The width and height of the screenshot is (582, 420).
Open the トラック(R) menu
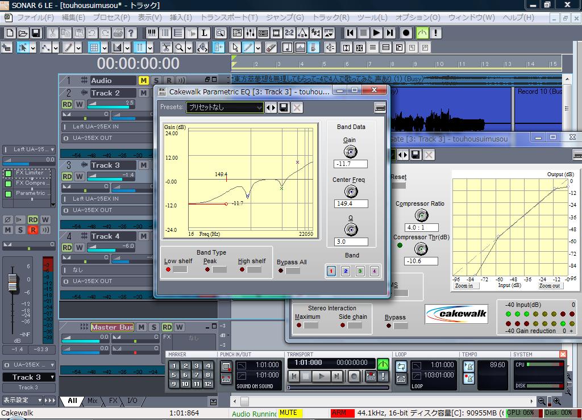[x=331, y=18]
